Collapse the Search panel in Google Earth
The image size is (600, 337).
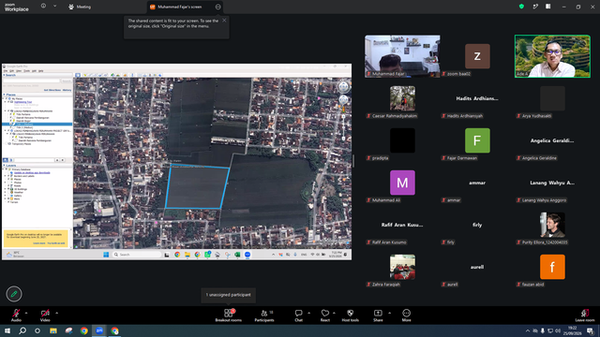[4, 75]
